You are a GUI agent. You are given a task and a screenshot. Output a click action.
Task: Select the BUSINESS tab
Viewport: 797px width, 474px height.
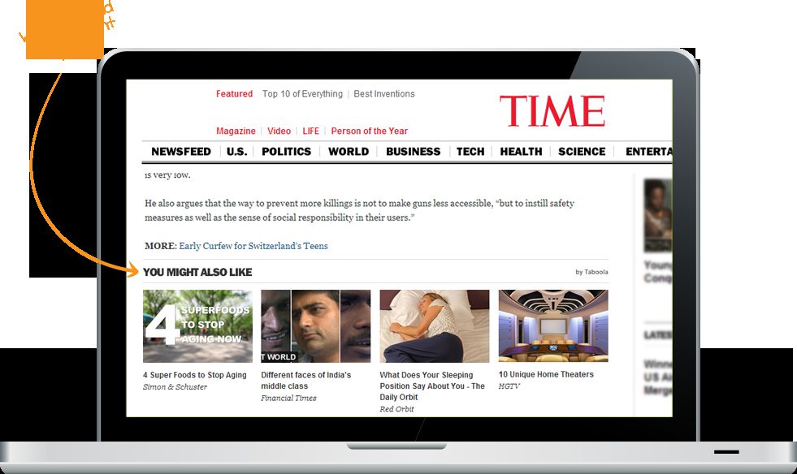(x=413, y=151)
